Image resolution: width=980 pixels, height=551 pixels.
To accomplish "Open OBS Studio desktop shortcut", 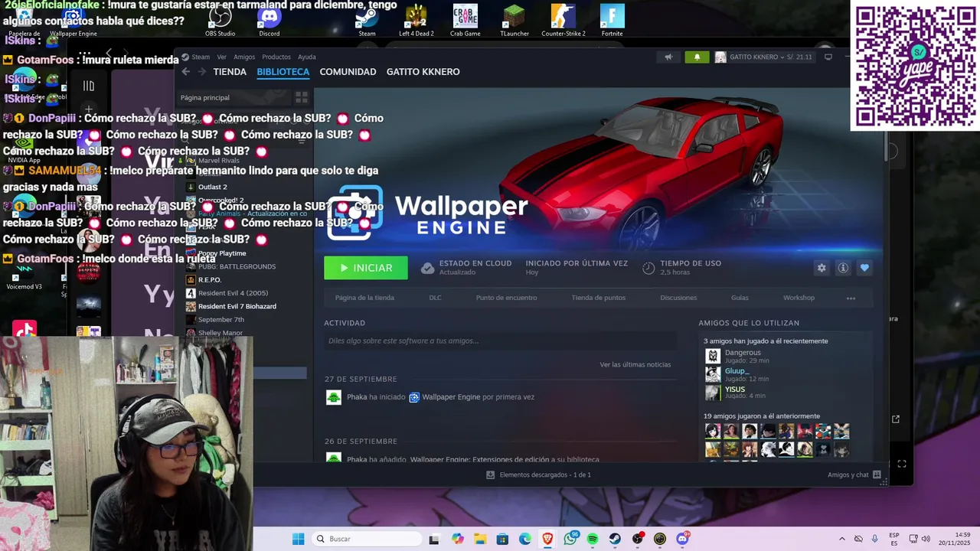I will (x=220, y=20).
